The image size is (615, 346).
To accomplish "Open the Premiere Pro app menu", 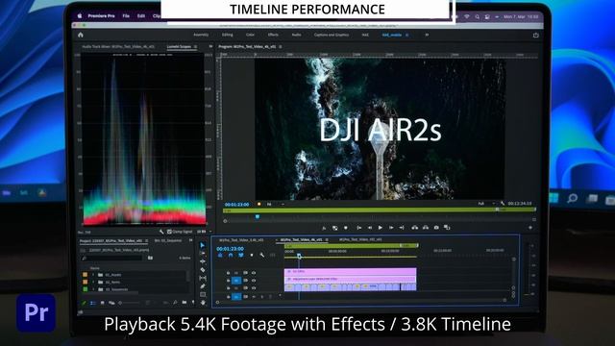I will [x=101, y=15].
